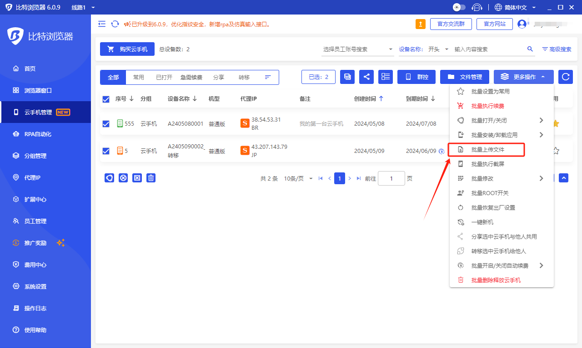Viewport: 582px width, 348px height.
Task: Click the batch open icon below the table
Action: (109, 178)
